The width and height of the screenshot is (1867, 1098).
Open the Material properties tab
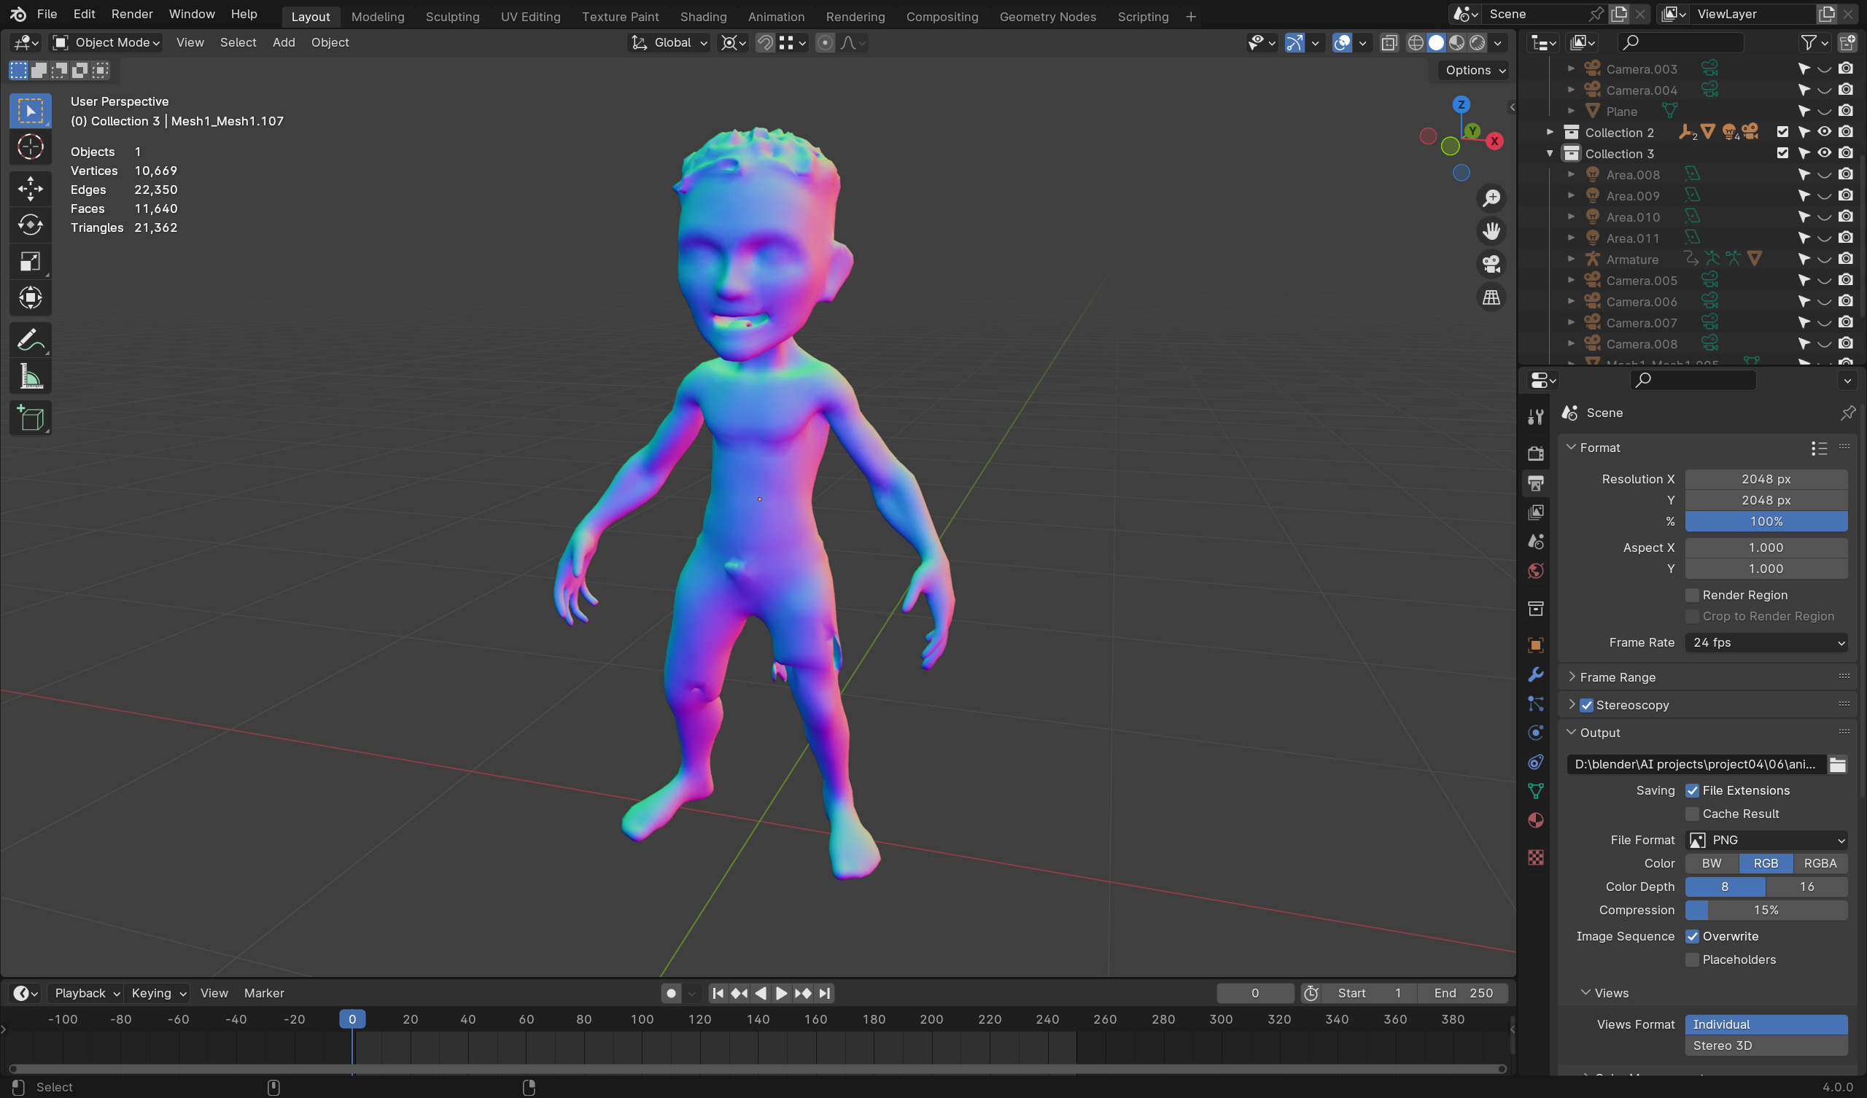1536,821
